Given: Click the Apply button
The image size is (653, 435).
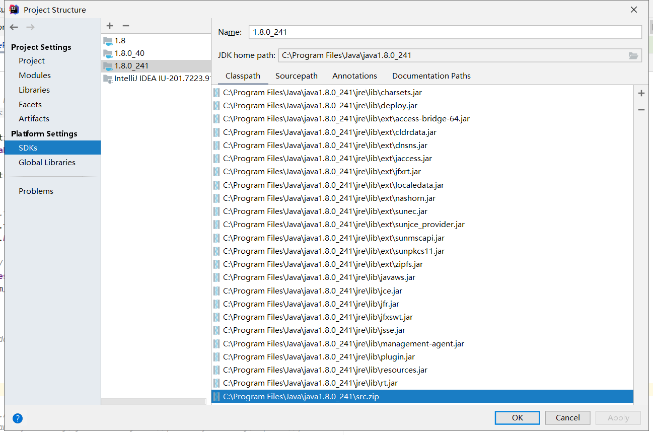Looking at the screenshot, I should click(618, 418).
